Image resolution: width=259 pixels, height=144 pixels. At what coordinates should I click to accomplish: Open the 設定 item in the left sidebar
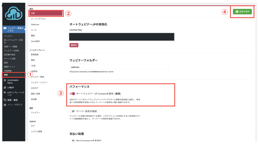(x=6, y=75)
